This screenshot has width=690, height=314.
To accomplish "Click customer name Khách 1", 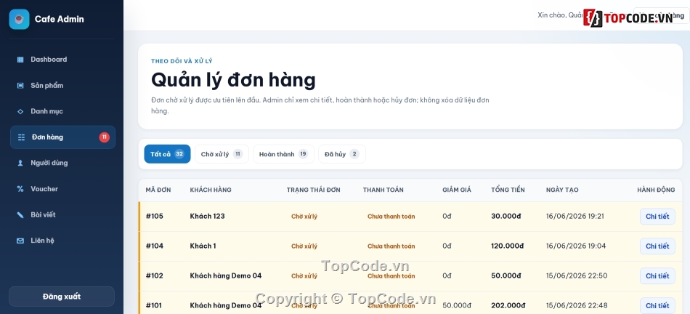I will [203, 246].
